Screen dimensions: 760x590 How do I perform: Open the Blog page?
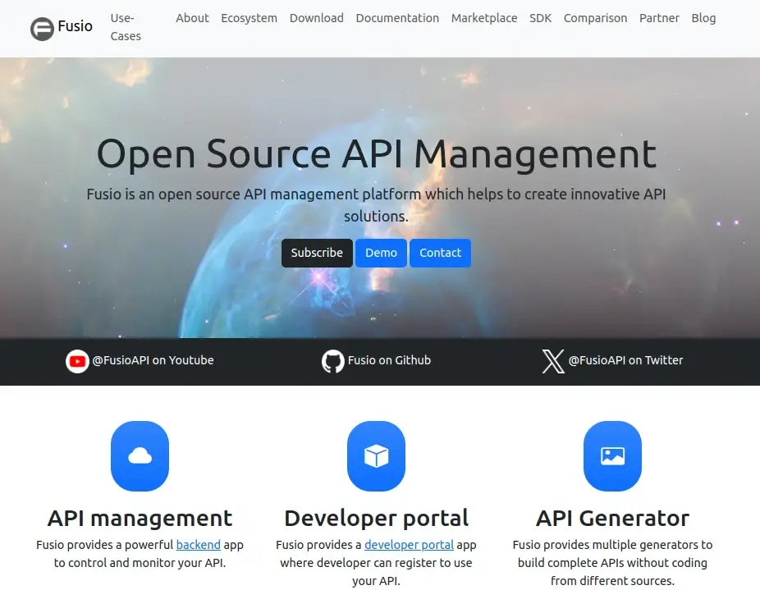[703, 18]
